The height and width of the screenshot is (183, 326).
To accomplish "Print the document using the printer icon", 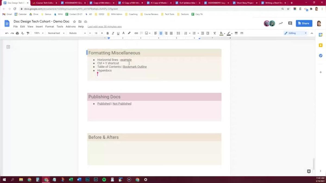I will [17, 33].
